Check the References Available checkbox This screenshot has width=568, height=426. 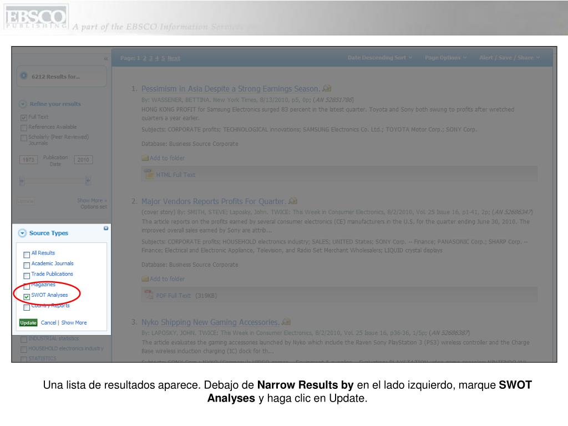pos(23,128)
